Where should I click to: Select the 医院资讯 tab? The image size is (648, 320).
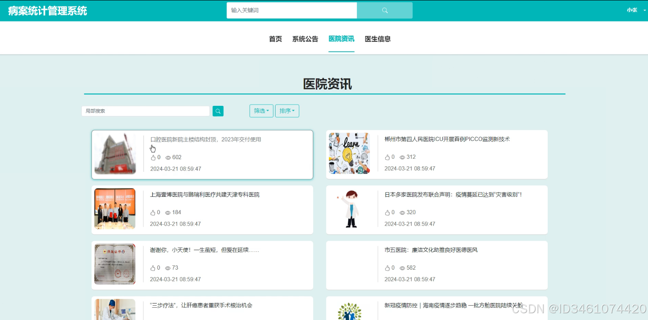(342, 39)
